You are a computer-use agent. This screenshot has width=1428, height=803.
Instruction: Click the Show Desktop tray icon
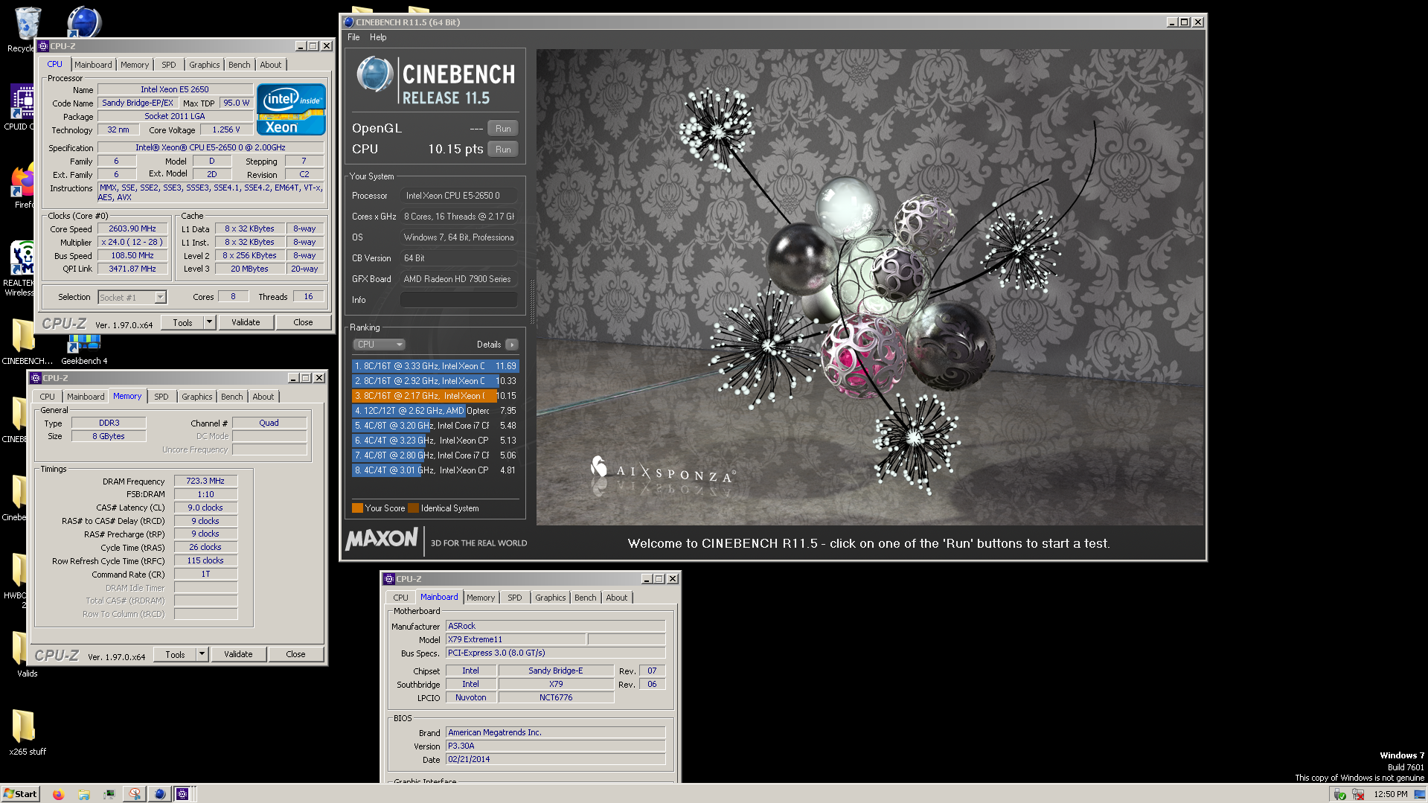coord(1419,794)
